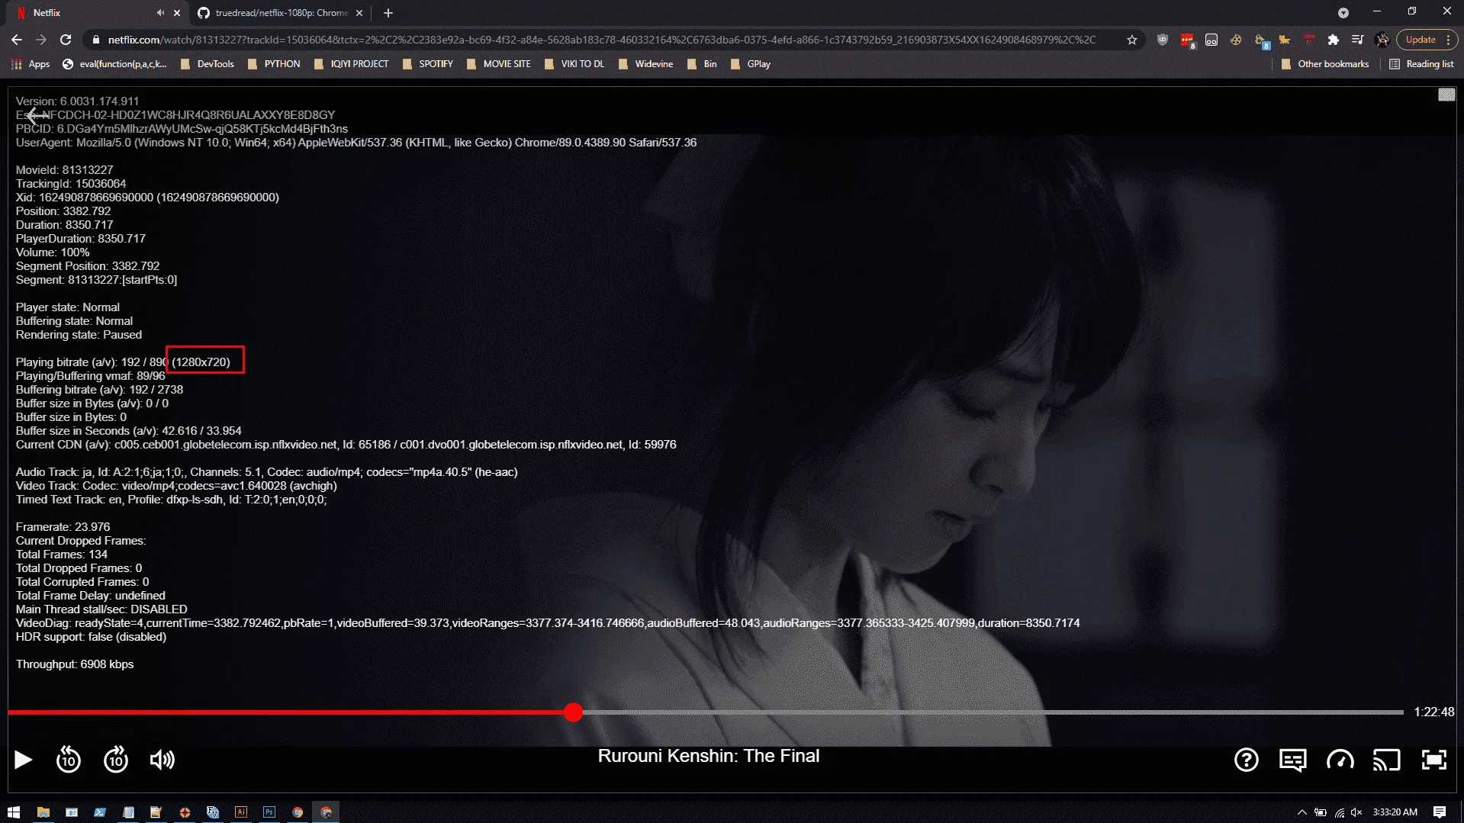Open playback speed control
The image size is (1464, 823).
pyautogui.click(x=1340, y=760)
